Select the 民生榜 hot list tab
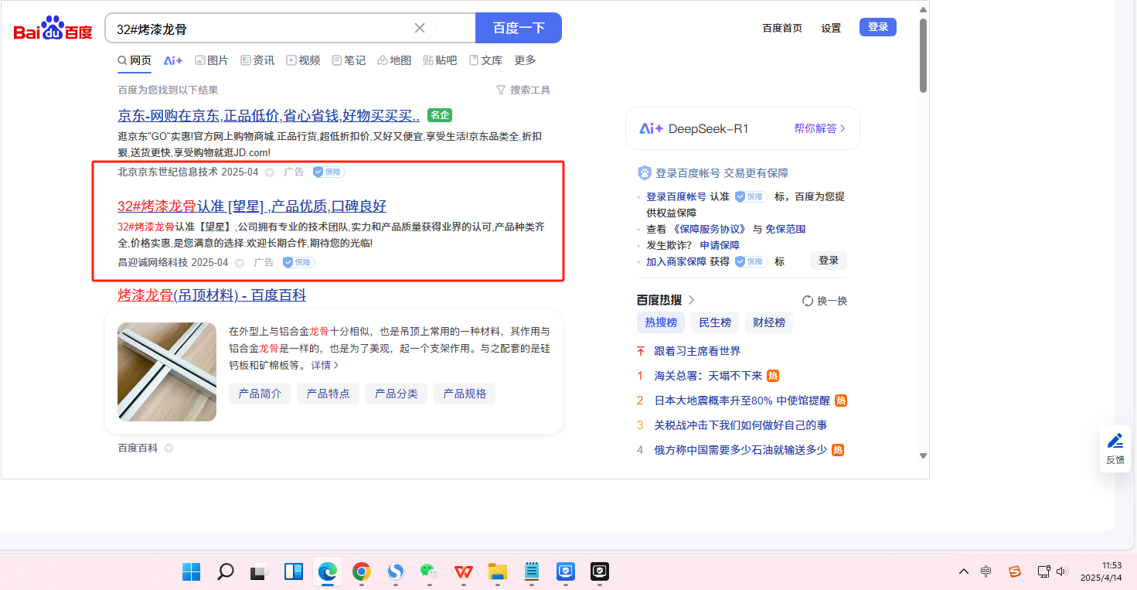1137x590 pixels. point(714,322)
